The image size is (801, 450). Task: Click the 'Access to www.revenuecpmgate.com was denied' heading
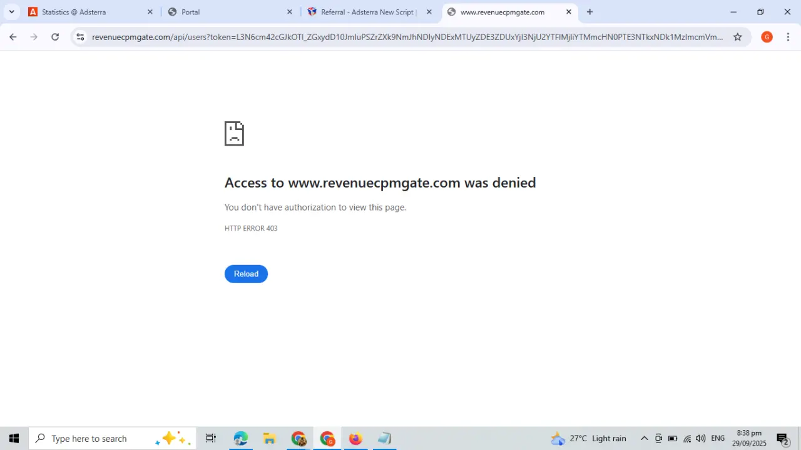point(380,182)
